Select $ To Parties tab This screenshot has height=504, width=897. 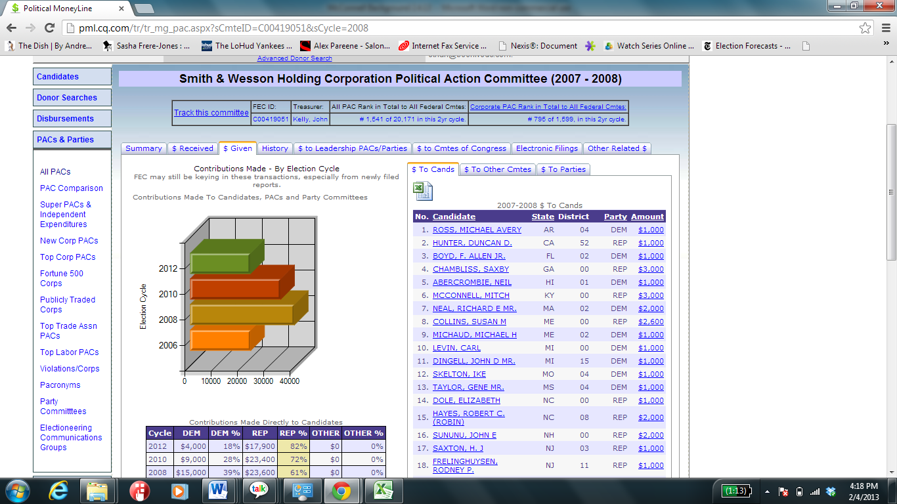point(563,169)
